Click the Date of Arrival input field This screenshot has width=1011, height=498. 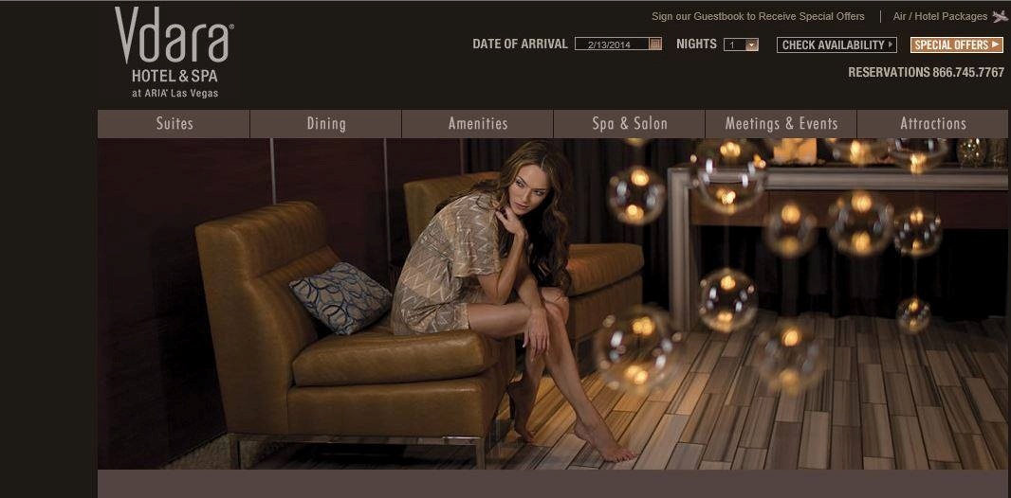coord(612,44)
